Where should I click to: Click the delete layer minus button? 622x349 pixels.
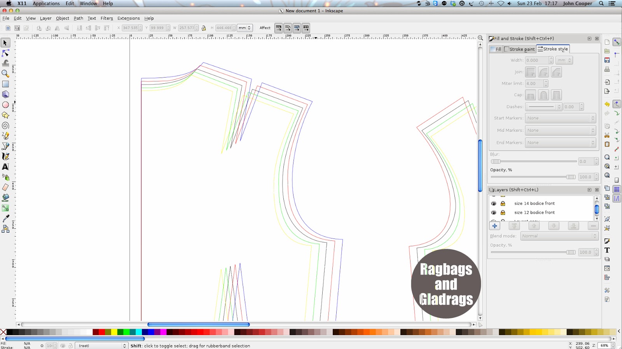593,226
